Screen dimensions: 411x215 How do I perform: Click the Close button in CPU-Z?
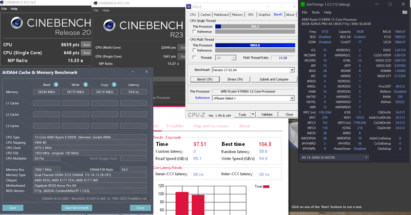(x=289, y=114)
